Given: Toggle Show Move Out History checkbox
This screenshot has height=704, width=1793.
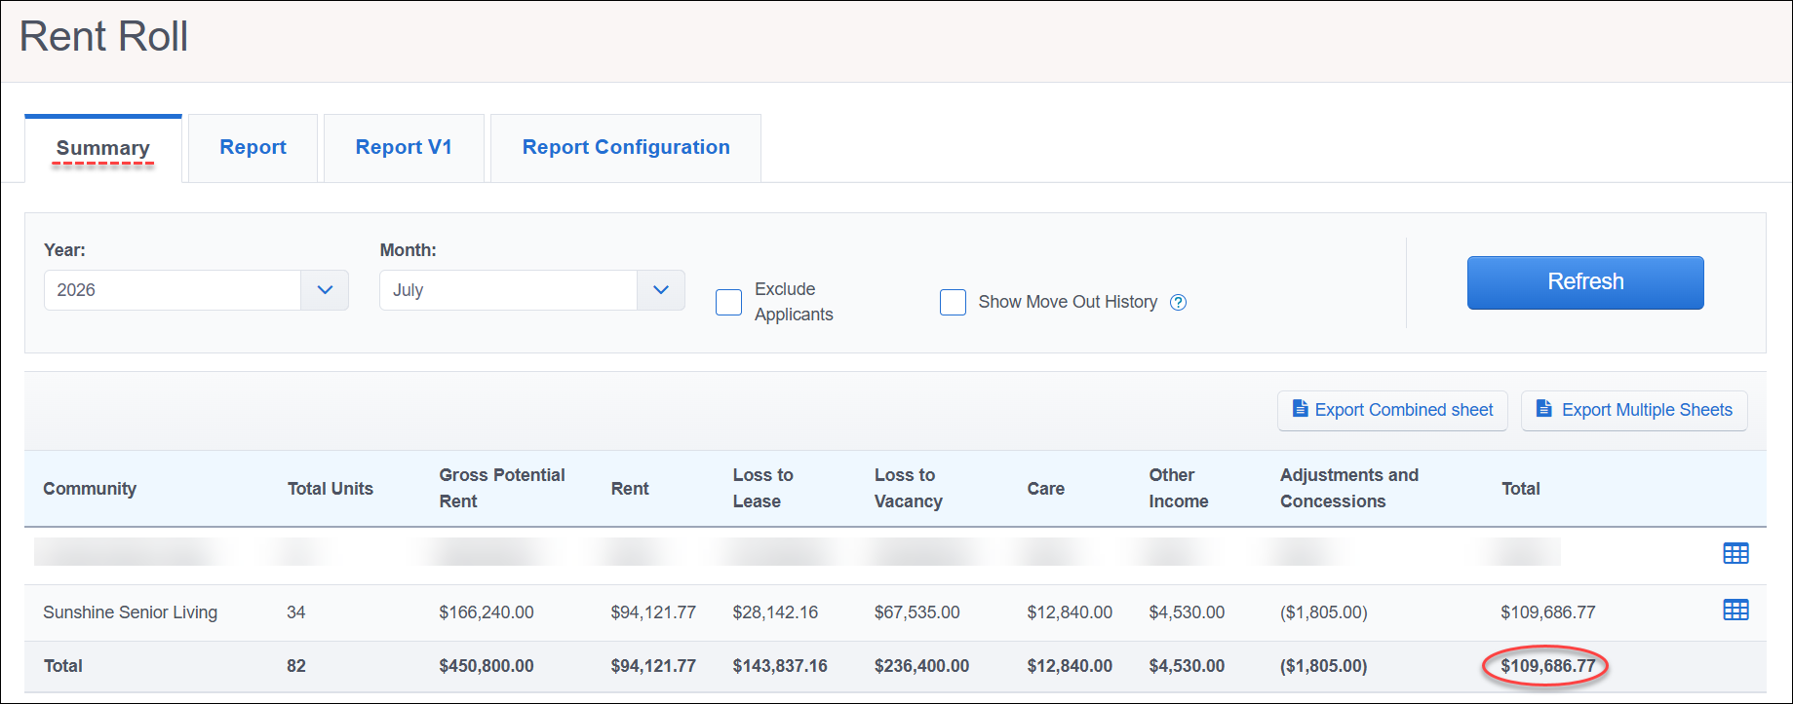Looking at the screenshot, I should click(953, 302).
